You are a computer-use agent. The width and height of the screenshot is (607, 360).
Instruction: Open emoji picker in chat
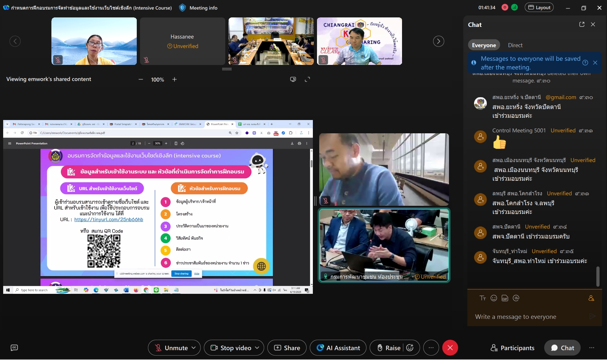[x=494, y=298]
